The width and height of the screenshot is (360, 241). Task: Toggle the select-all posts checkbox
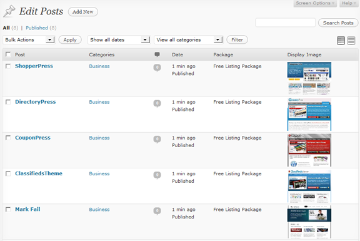pos(8,54)
